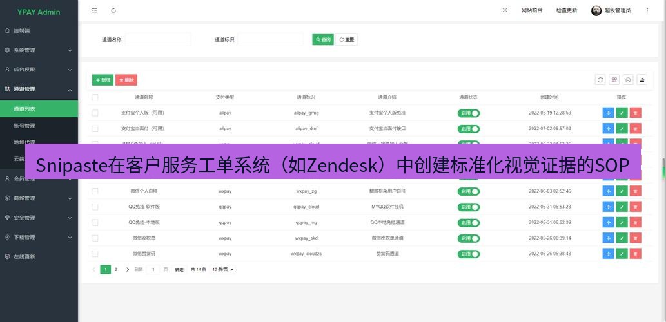The height and width of the screenshot is (322, 666).
Task: Click the 重置 reset button
Action: click(x=347, y=39)
